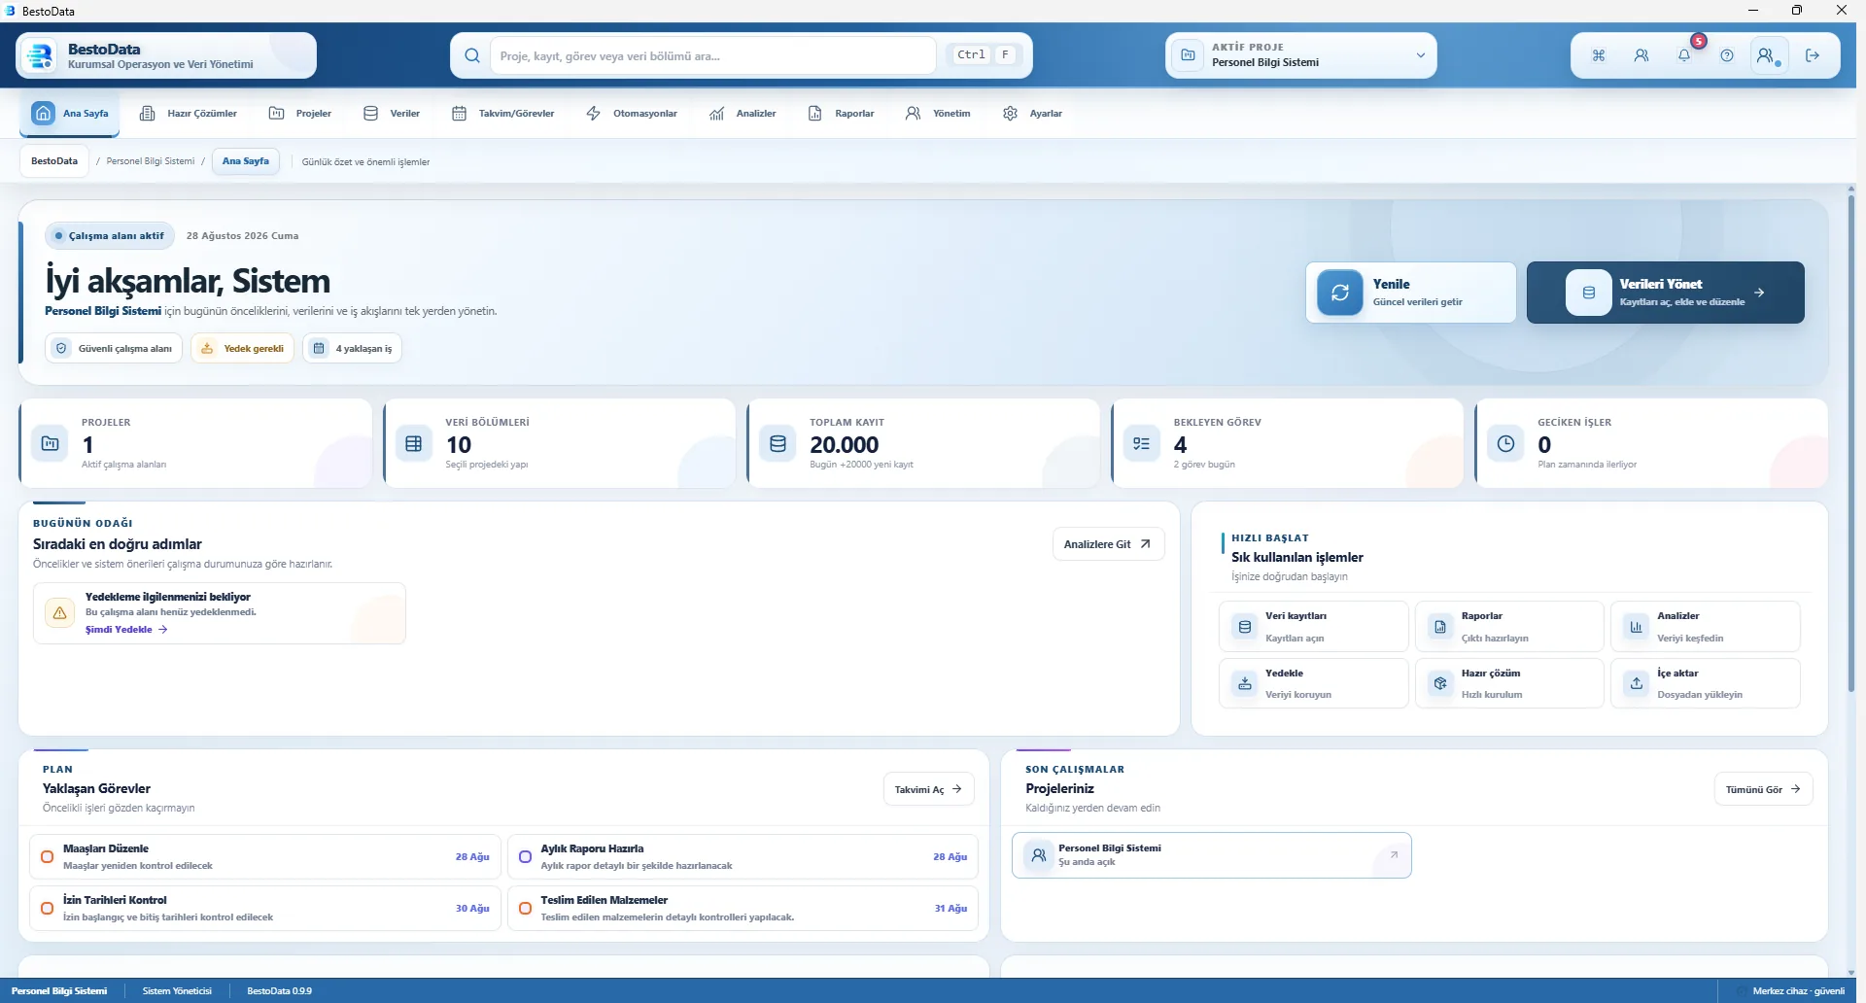Open the help question mark icon
Image resolution: width=1866 pixels, height=1003 pixels.
[1727, 55]
